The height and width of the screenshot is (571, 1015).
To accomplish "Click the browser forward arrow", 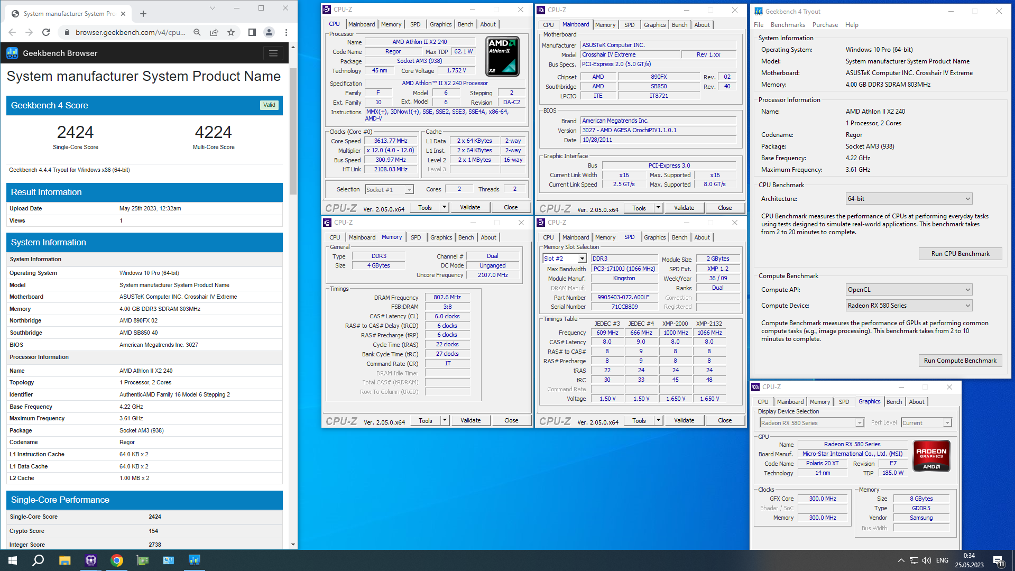I will pos(29,32).
